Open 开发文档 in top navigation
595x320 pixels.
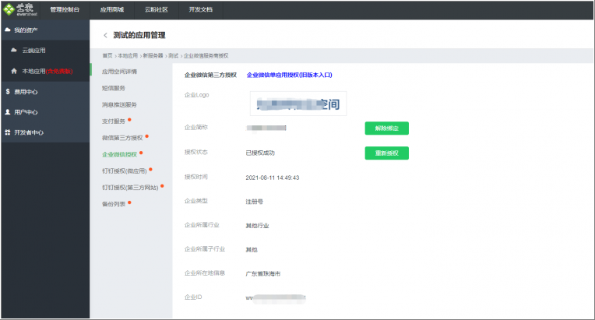point(201,9)
